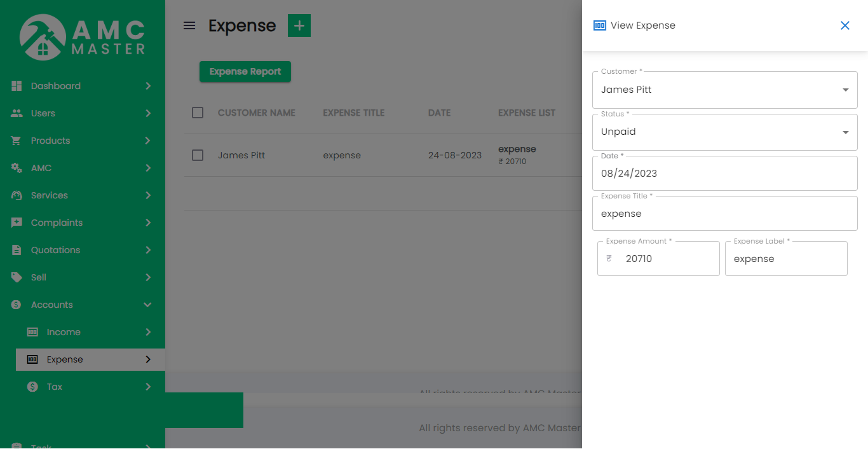This screenshot has height=449, width=868.
Task: Collapse the Accounts menu section
Action: (x=147, y=305)
